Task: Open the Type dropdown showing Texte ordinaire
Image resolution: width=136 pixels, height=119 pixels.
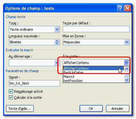Action: coord(57,29)
